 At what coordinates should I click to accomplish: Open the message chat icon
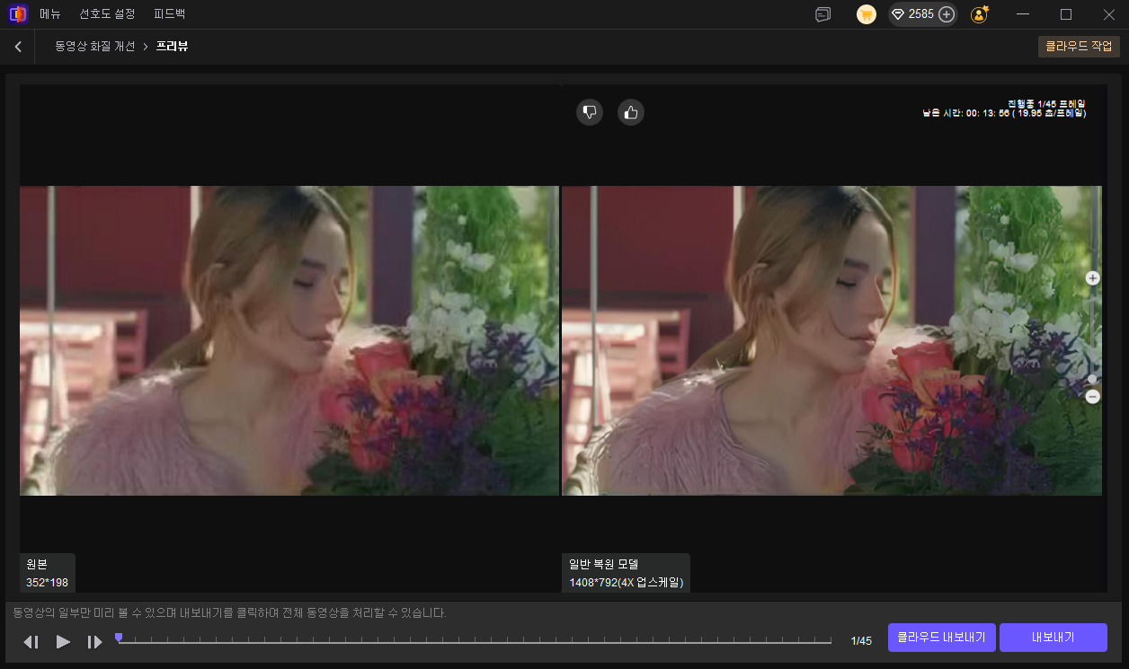(822, 14)
